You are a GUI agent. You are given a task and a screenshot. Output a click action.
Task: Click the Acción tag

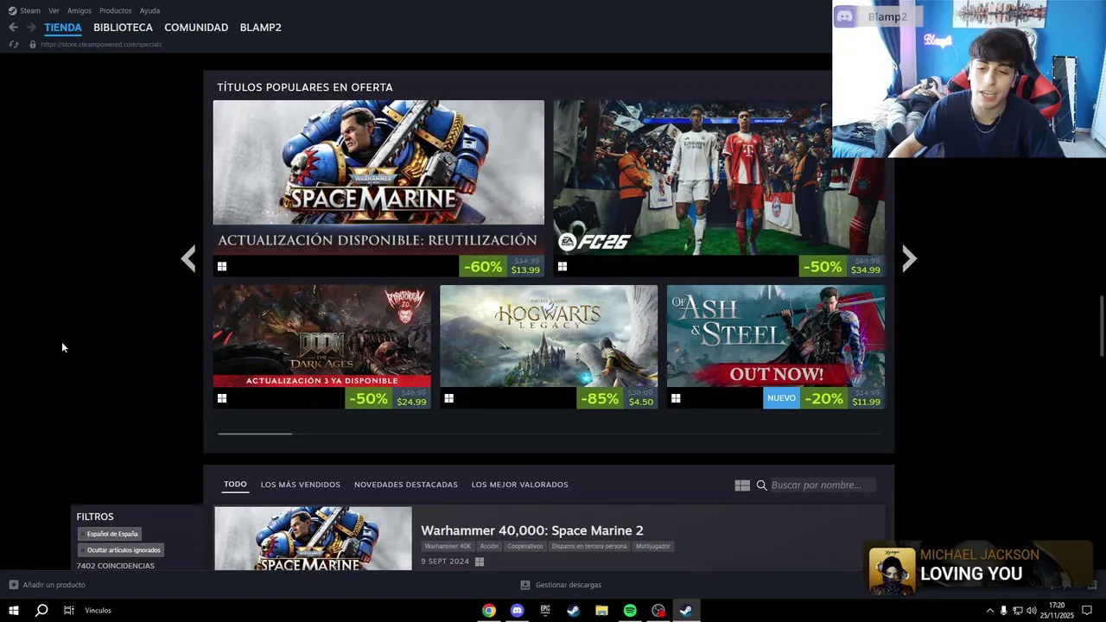(x=489, y=546)
